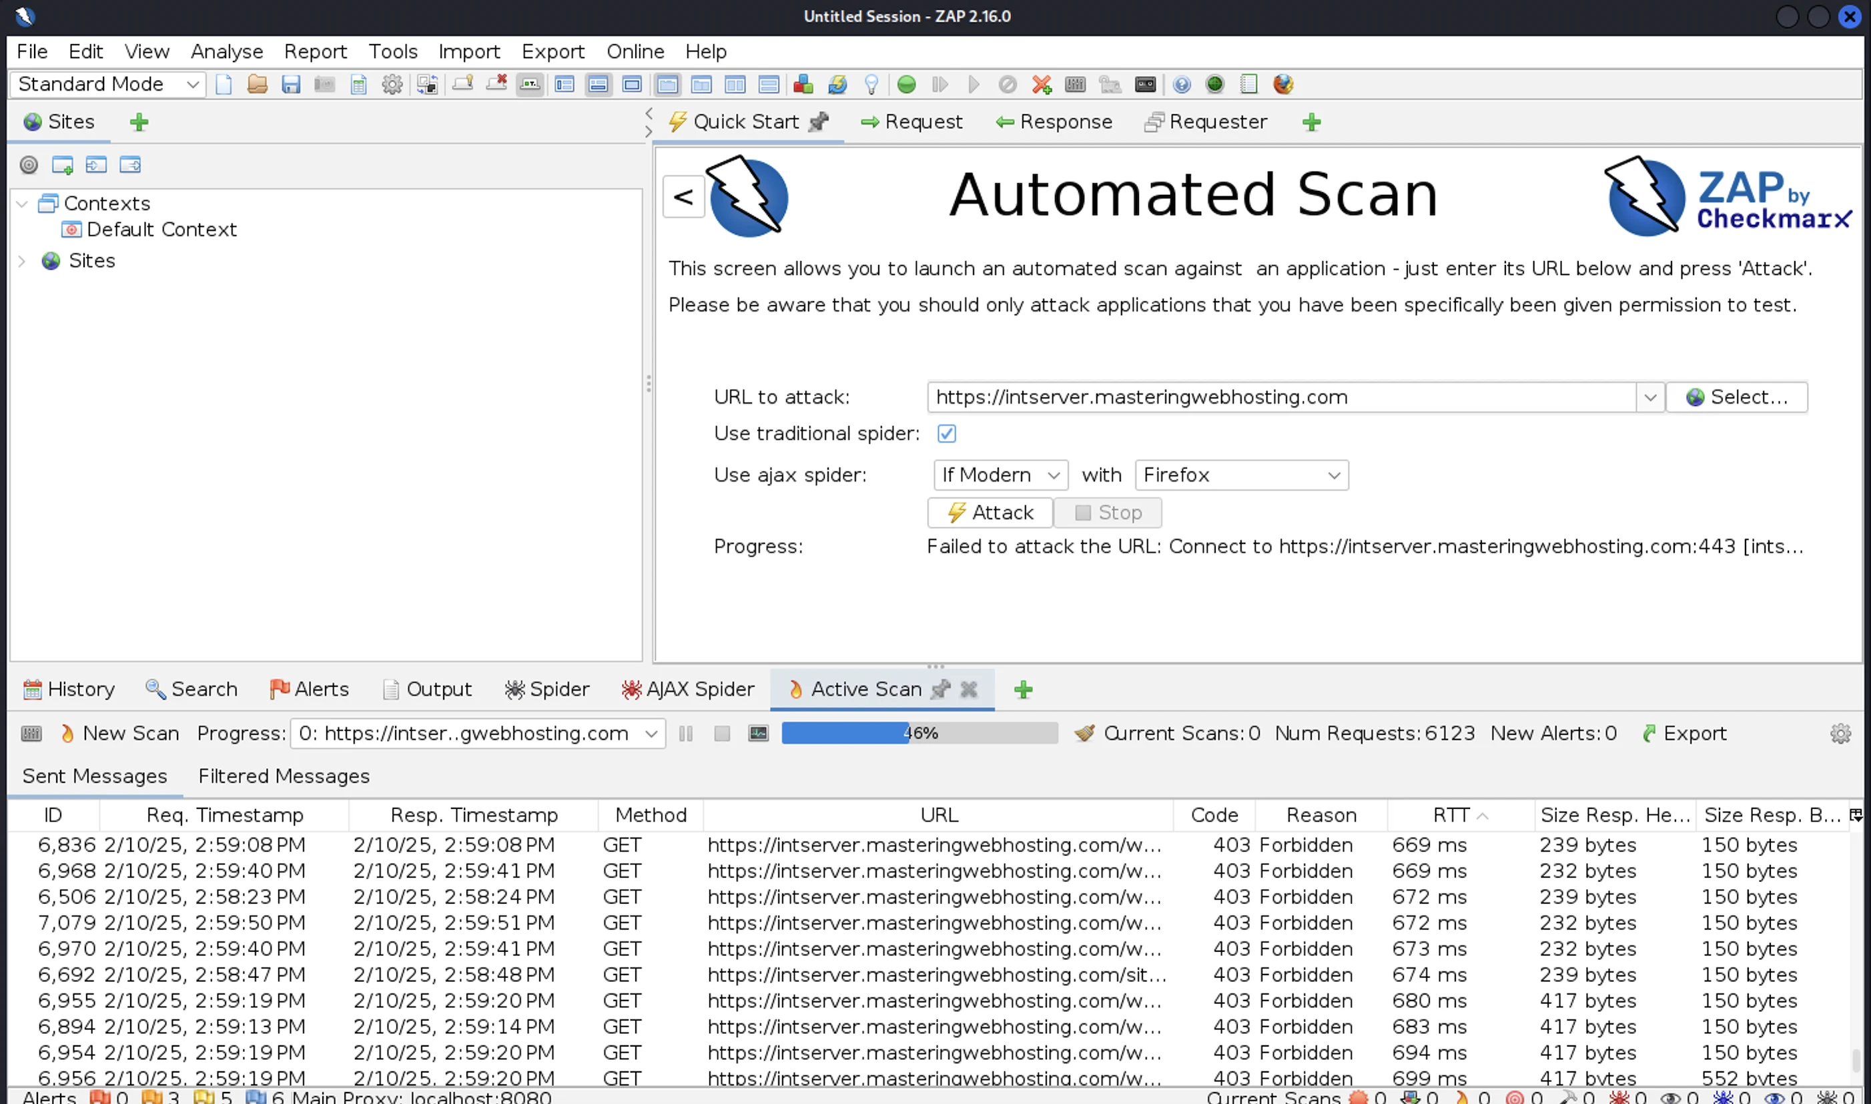Open the Analyse menu
1871x1104 pixels.
[226, 51]
